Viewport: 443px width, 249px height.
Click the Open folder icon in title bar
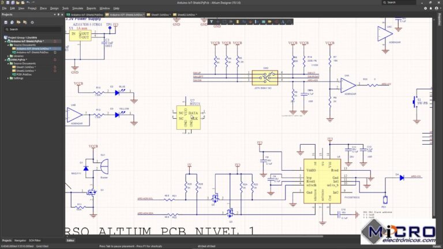pos(17,2)
